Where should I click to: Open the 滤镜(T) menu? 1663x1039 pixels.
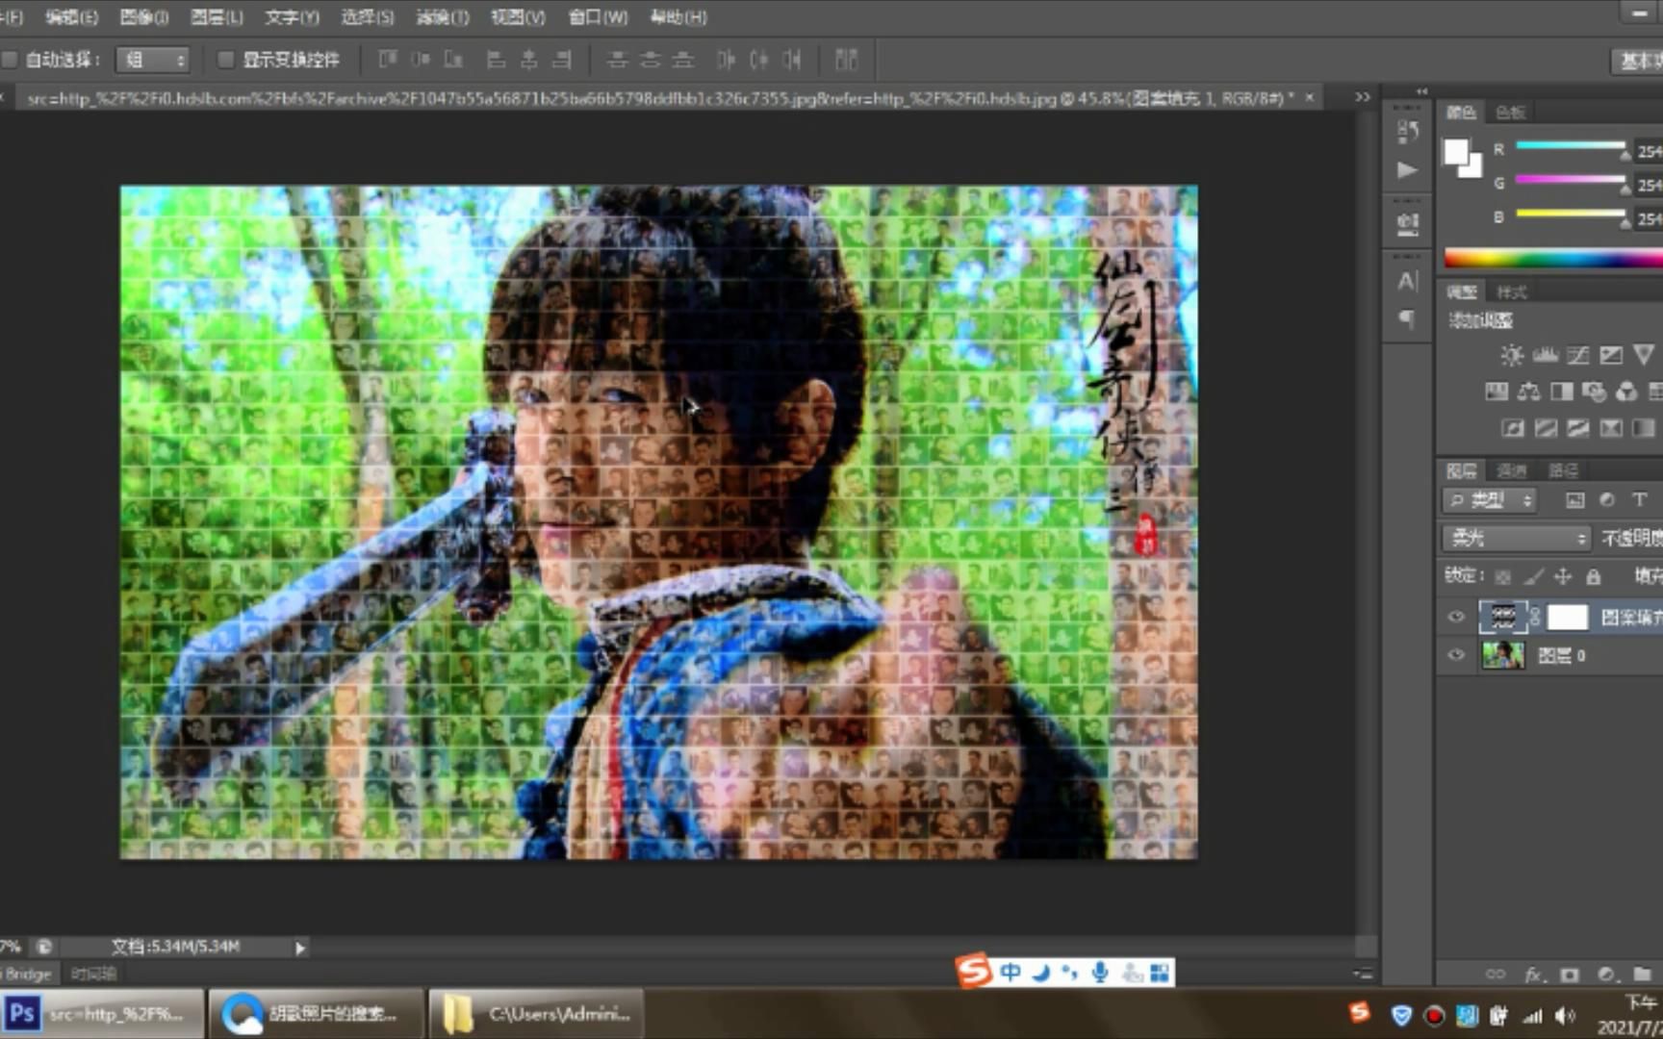click(x=443, y=16)
